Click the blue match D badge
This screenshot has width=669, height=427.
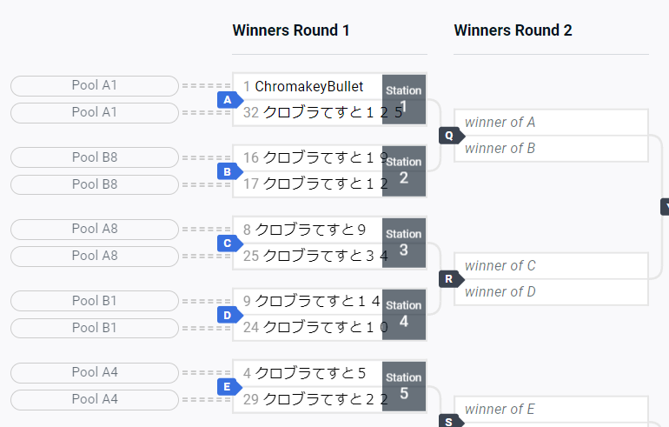[229, 315]
